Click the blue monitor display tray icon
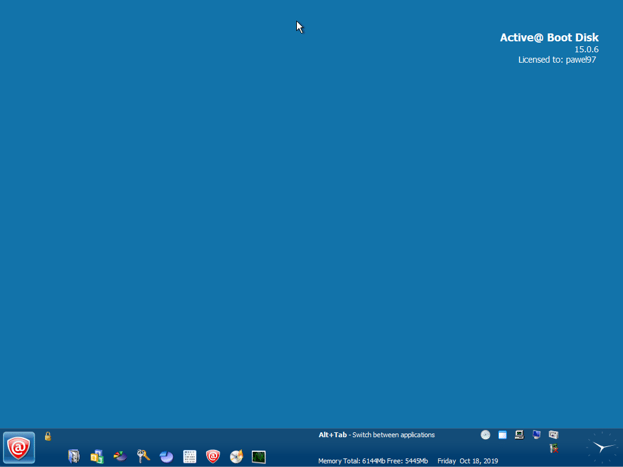This screenshot has height=467, width=623. click(537, 435)
